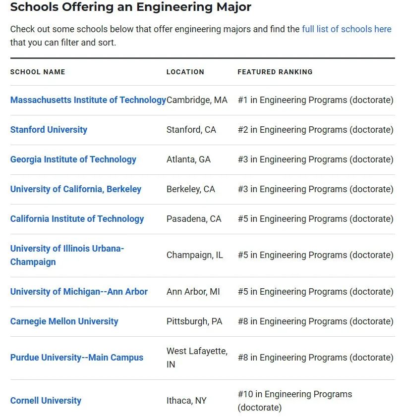Open California Institute of Technology link
This screenshot has height=417, width=402.
(77, 219)
